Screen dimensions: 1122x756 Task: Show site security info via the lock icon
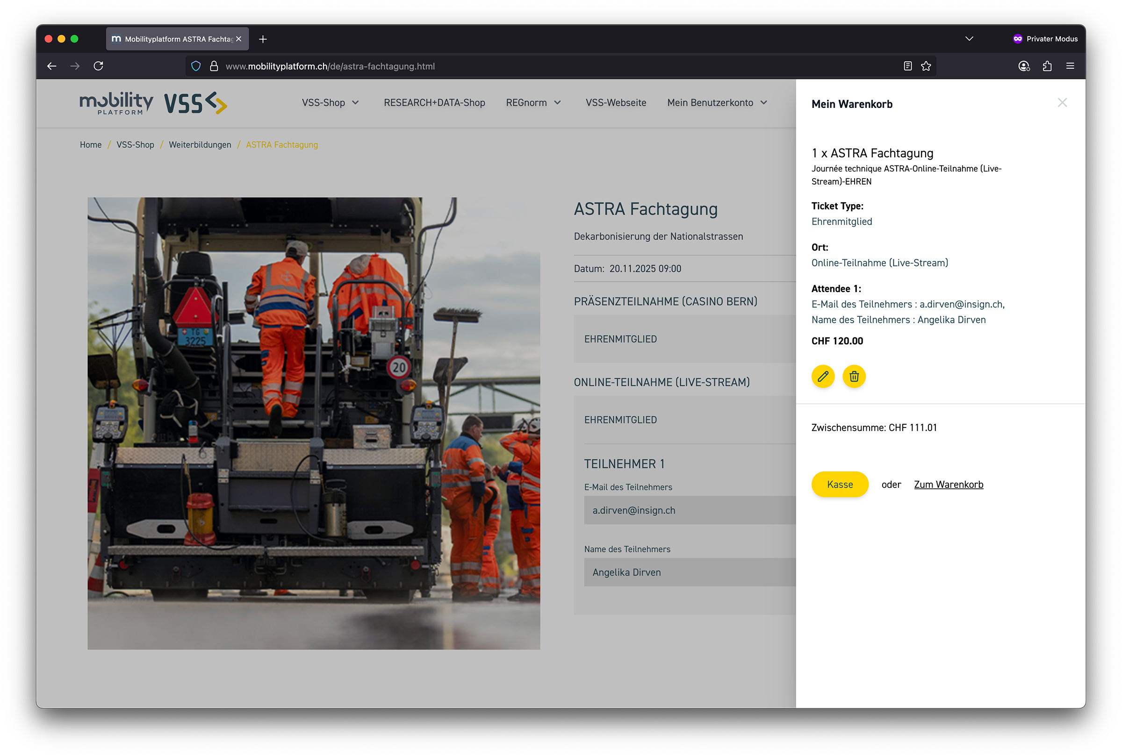click(x=214, y=66)
